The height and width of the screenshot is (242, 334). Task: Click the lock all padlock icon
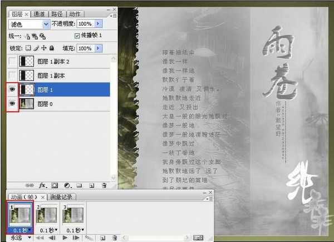point(52,48)
